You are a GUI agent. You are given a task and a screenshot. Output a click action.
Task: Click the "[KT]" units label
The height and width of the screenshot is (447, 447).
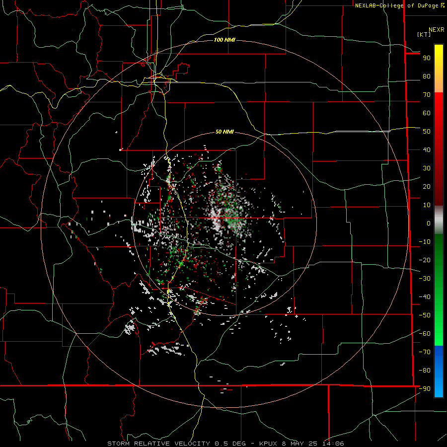point(424,34)
